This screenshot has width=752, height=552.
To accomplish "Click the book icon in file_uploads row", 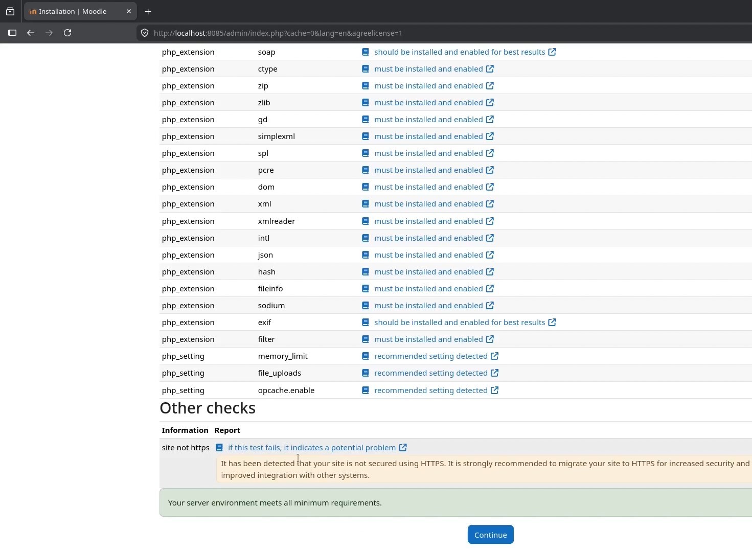I will [366, 373].
